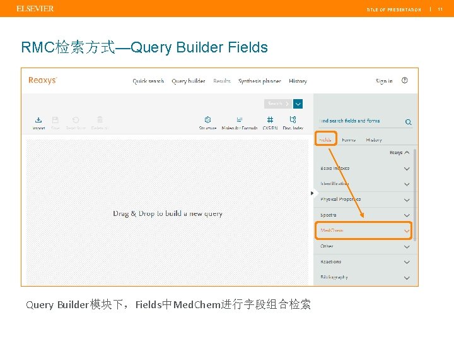The image size is (454, 341).
Task: Expand the MedChem chevron
Action: tap(407, 231)
